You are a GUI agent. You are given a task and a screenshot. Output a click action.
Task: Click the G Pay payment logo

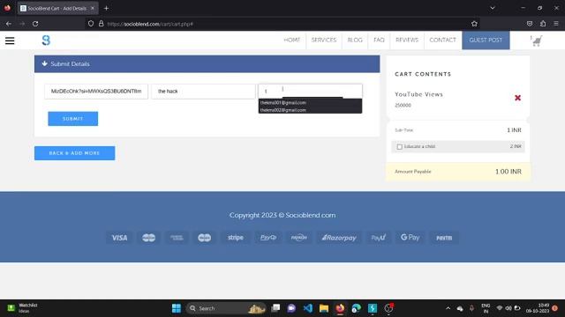click(x=410, y=238)
